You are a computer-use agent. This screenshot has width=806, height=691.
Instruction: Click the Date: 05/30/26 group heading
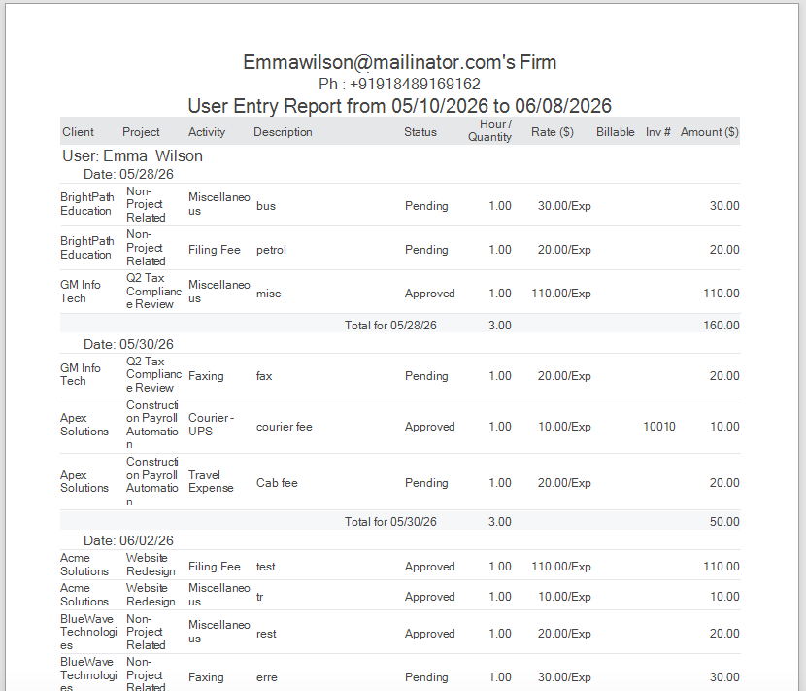point(128,344)
